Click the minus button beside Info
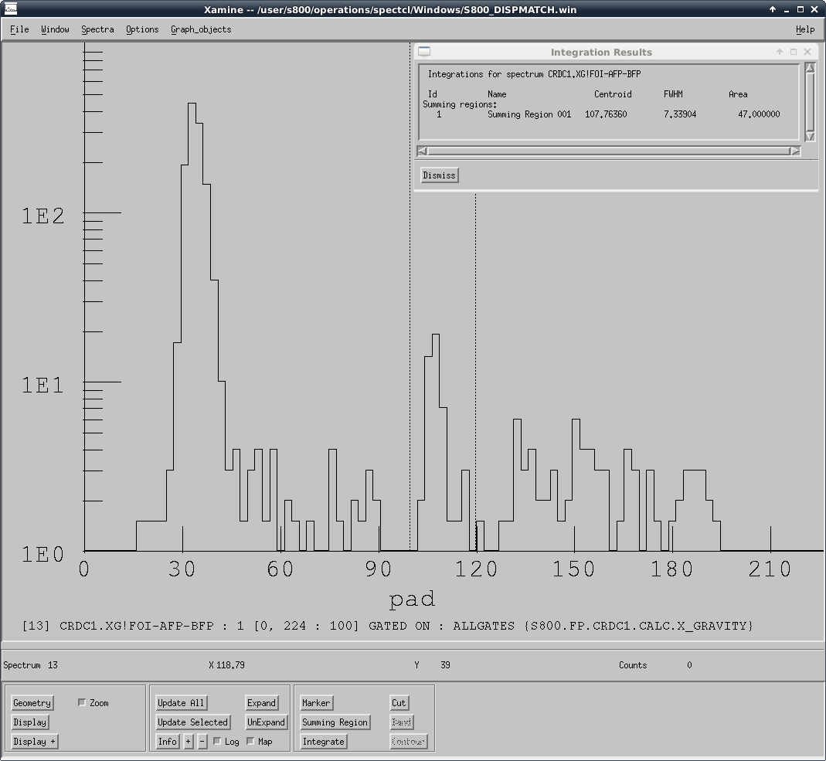The image size is (826, 761). pos(202,742)
